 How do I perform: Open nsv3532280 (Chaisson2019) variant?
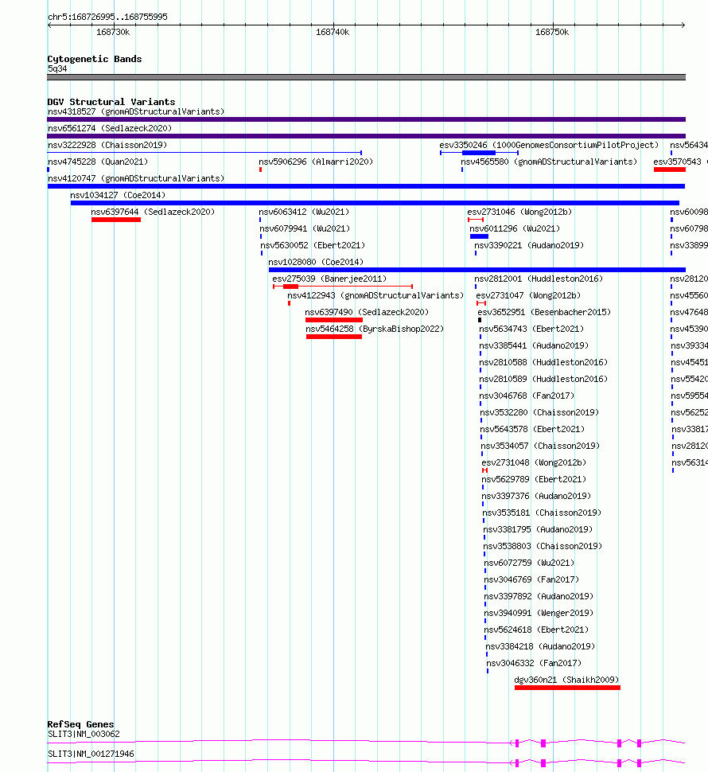(x=539, y=413)
